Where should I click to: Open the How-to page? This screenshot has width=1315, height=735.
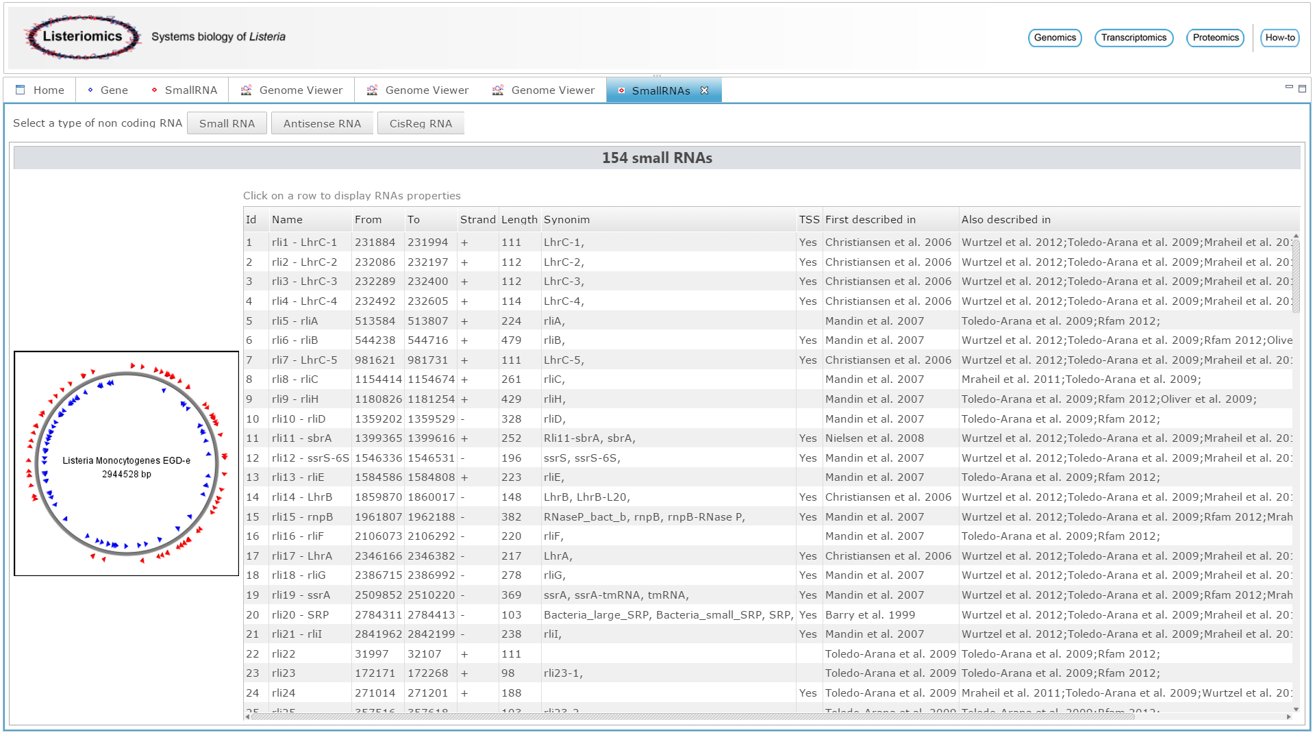1279,38
